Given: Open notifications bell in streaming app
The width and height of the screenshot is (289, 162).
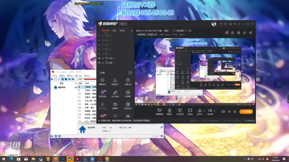Looking at the screenshot, I should coord(245,33).
